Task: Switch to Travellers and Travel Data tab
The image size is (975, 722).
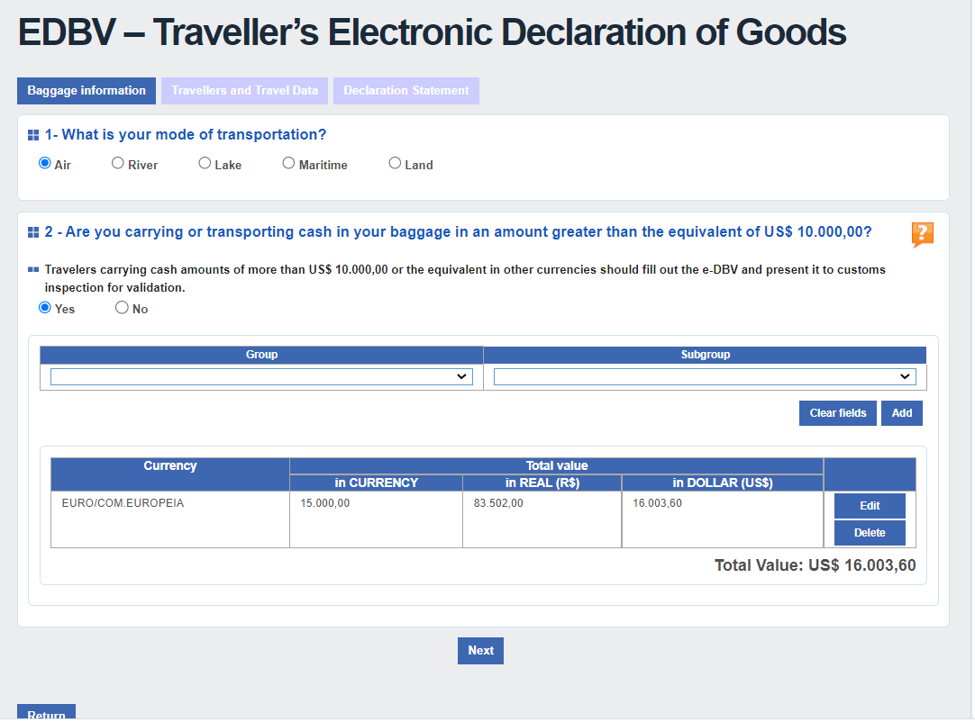Action: (244, 91)
